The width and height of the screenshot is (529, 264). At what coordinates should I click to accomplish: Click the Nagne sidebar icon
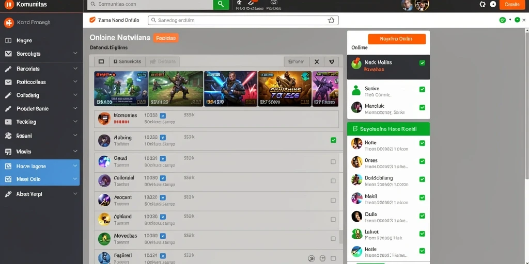[x=9, y=40]
